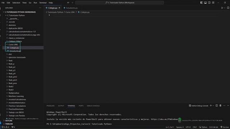Open Explorer views and more actions
The height and width of the screenshot is (129, 230).
point(40,8)
